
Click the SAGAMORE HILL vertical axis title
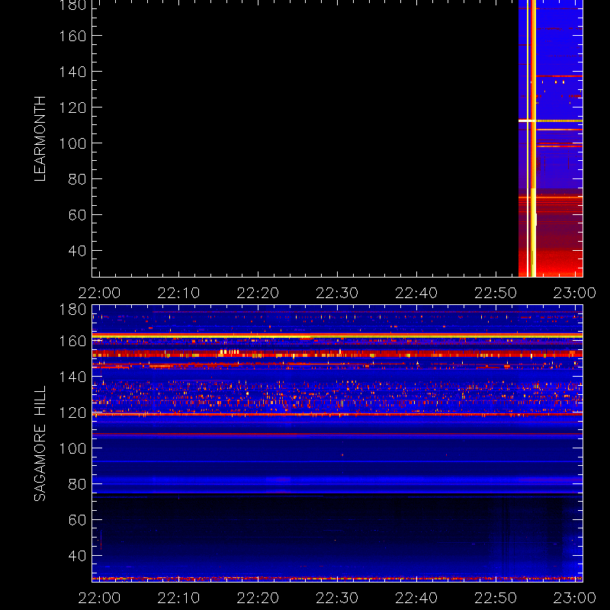tap(40, 444)
